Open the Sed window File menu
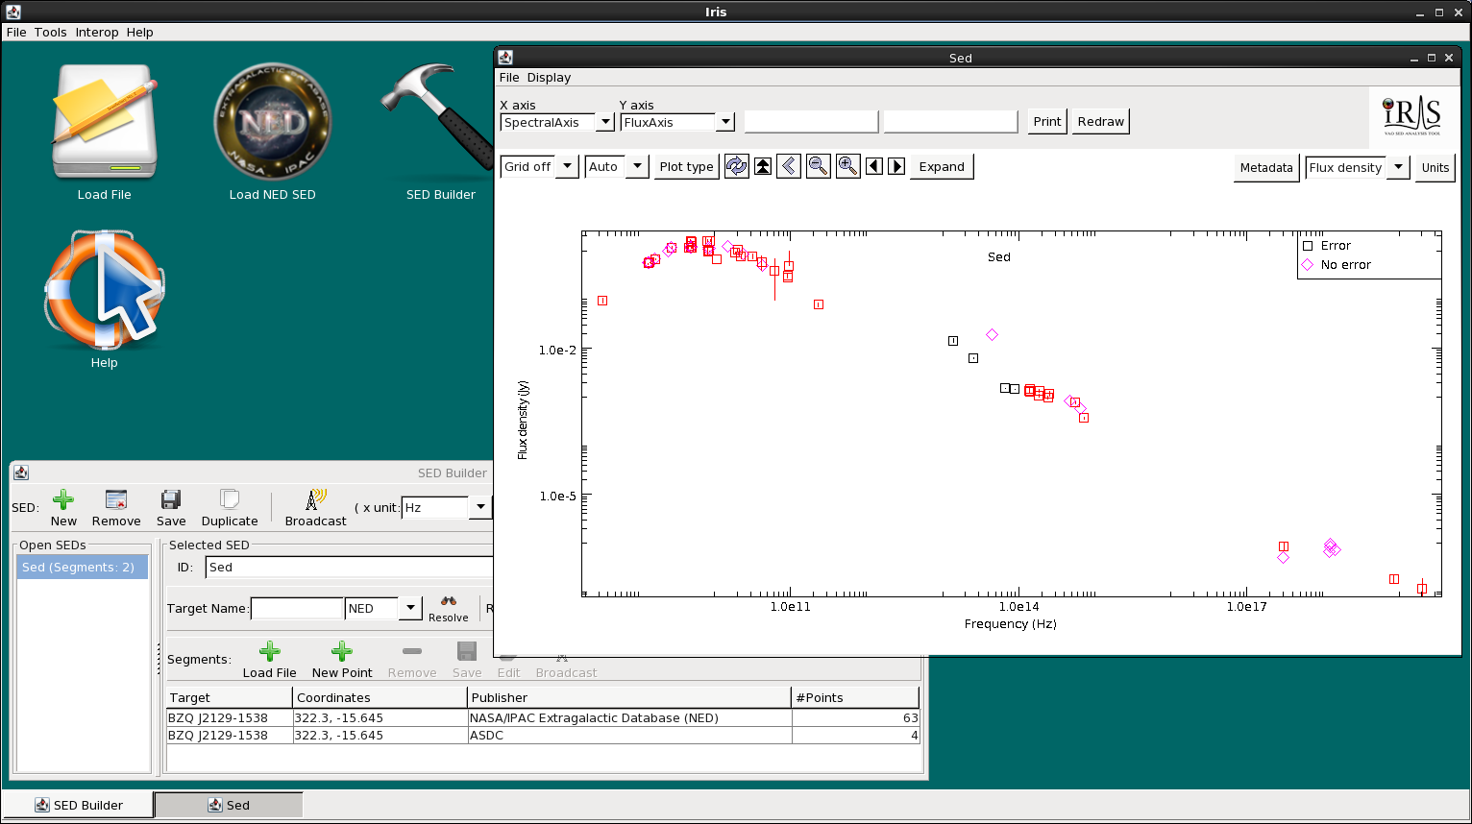 (509, 77)
